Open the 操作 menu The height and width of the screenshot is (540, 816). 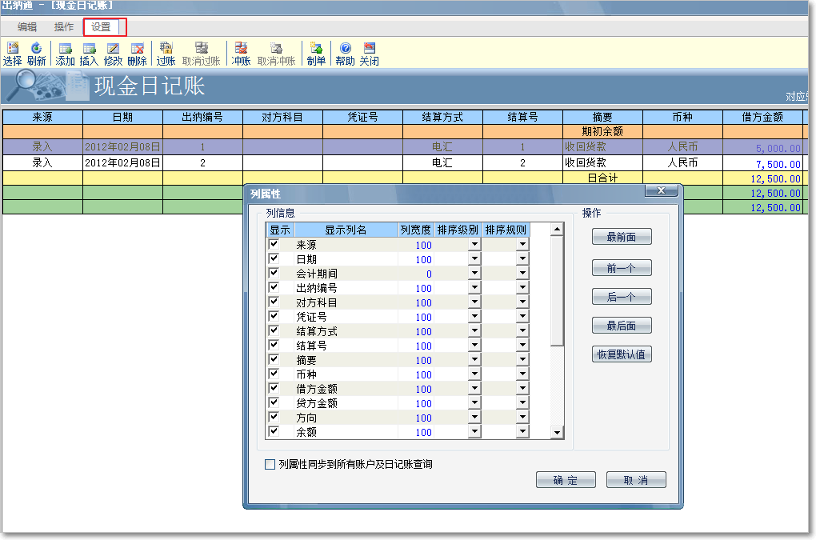(64, 27)
